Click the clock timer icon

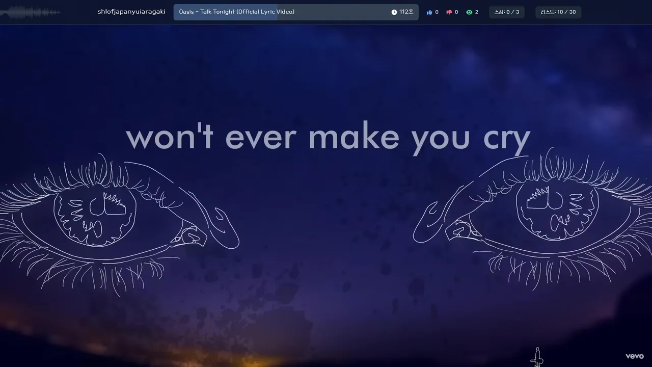coord(394,12)
